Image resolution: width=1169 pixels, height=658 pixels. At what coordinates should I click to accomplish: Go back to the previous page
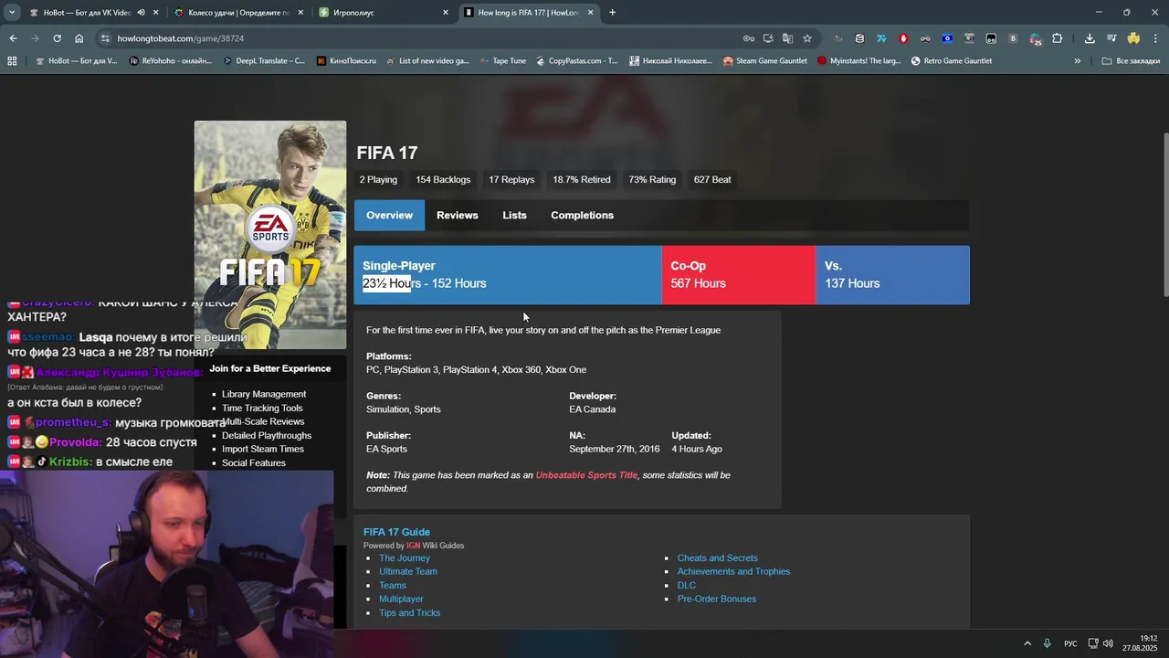tap(13, 38)
